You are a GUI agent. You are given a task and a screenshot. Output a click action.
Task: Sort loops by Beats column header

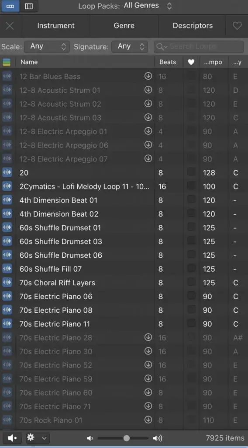(168, 62)
